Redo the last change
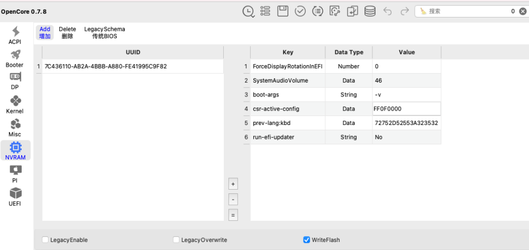Image resolution: width=529 pixels, height=250 pixels. click(x=405, y=12)
